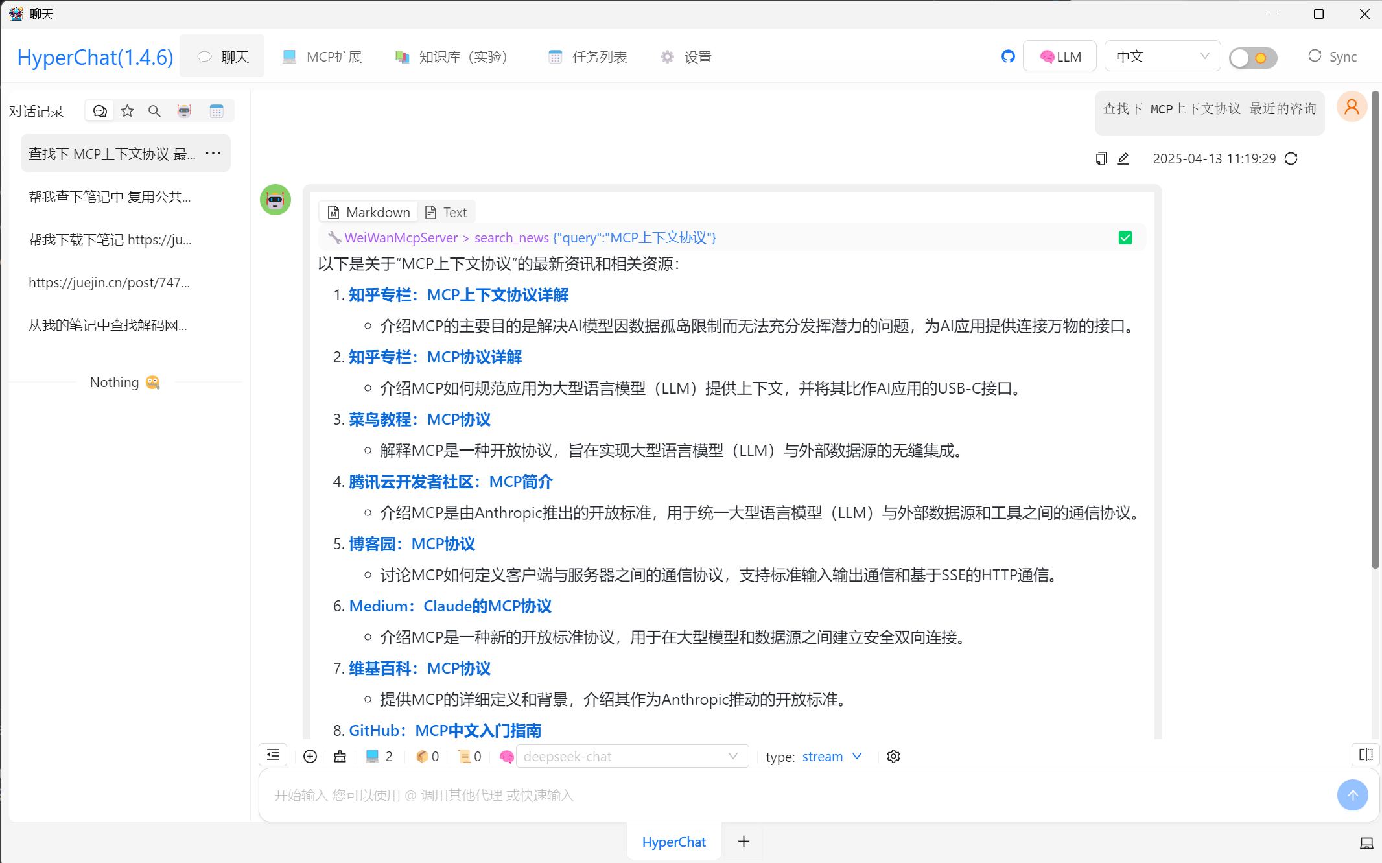Click the chat history bubble icon

[100, 111]
